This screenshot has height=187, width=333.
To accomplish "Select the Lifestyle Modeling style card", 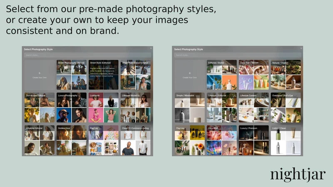I will [x=136, y=108].
